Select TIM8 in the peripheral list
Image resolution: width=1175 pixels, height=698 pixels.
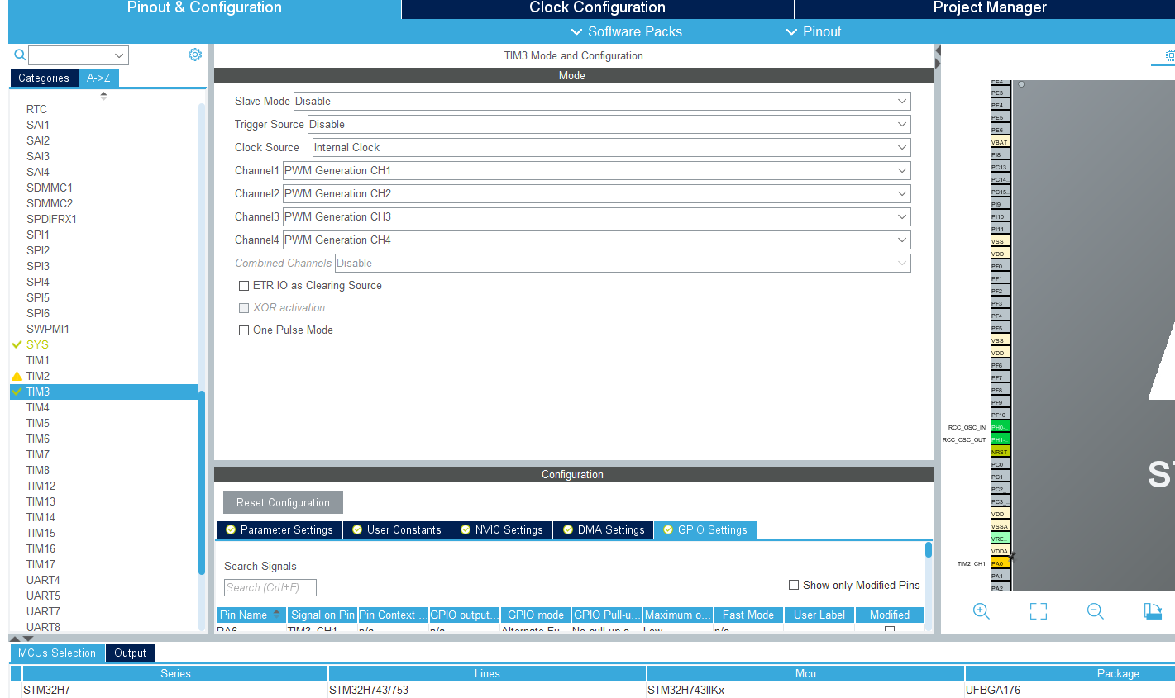click(x=38, y=470)
